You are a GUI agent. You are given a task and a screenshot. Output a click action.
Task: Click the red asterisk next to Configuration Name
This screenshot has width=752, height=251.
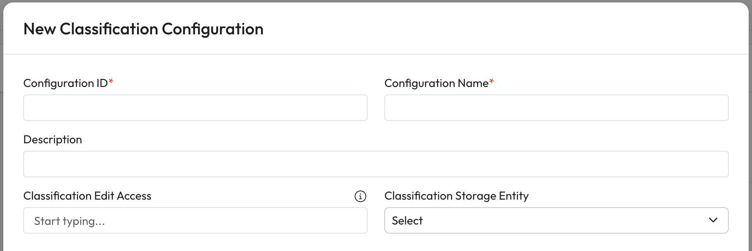492,82
